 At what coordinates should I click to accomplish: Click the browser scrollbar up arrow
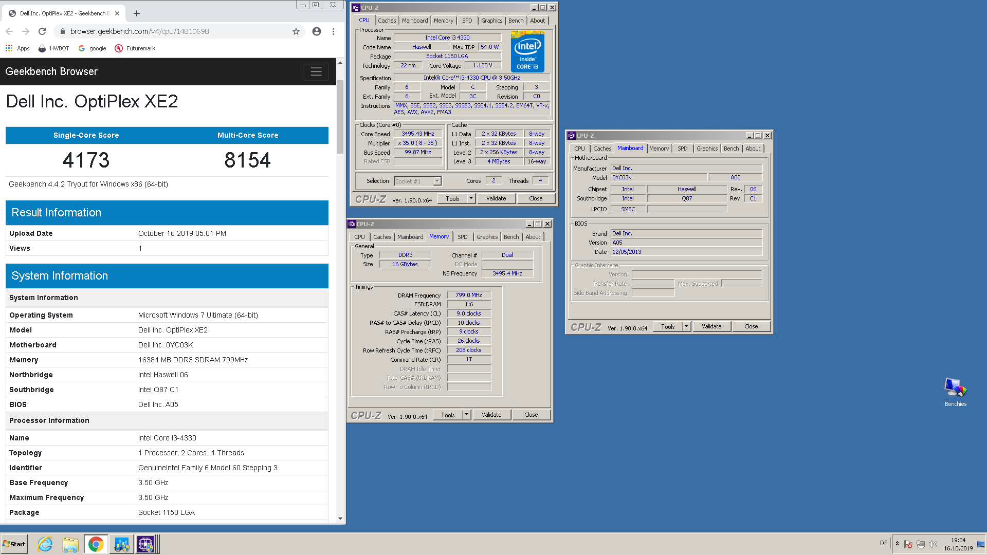[340, 62]
